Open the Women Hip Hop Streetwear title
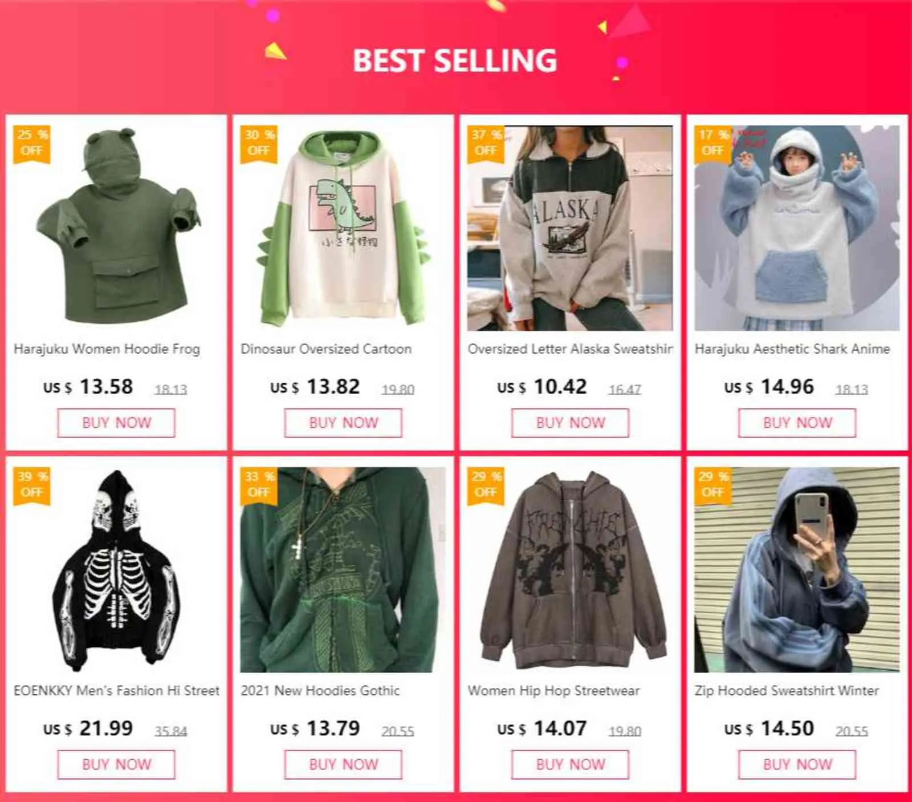Screen dimensions: 912x802 (x=553, y=690)
